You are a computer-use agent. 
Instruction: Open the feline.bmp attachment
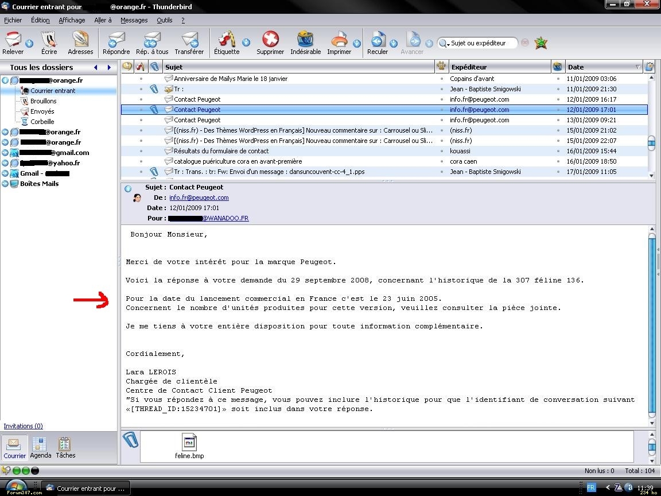(x=189, y=446)
